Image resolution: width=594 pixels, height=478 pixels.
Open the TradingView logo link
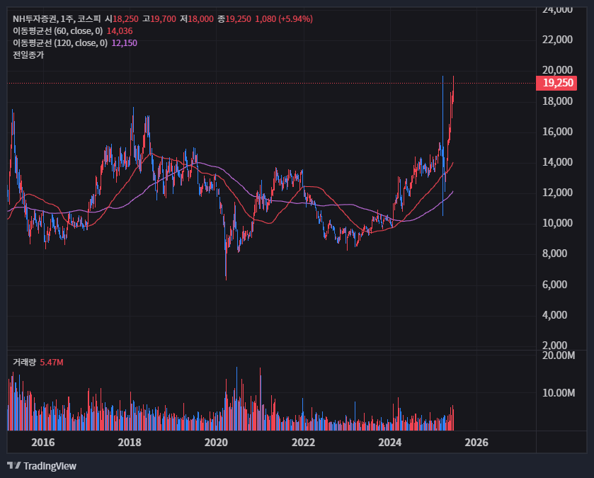tap(42, 466)
